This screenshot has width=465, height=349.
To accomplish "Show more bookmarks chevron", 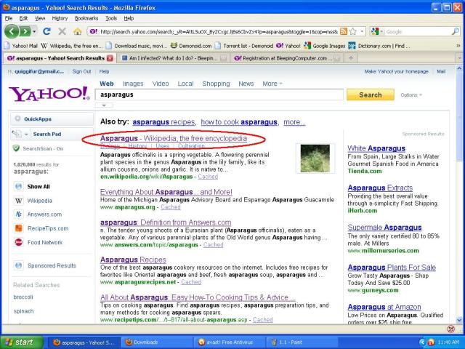I will pyautogui.click(x=458, y=46).
